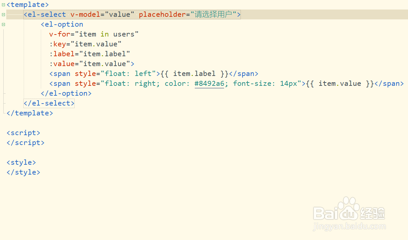Click the :value attribute
The image size is (408, 240).
(62, 64)
